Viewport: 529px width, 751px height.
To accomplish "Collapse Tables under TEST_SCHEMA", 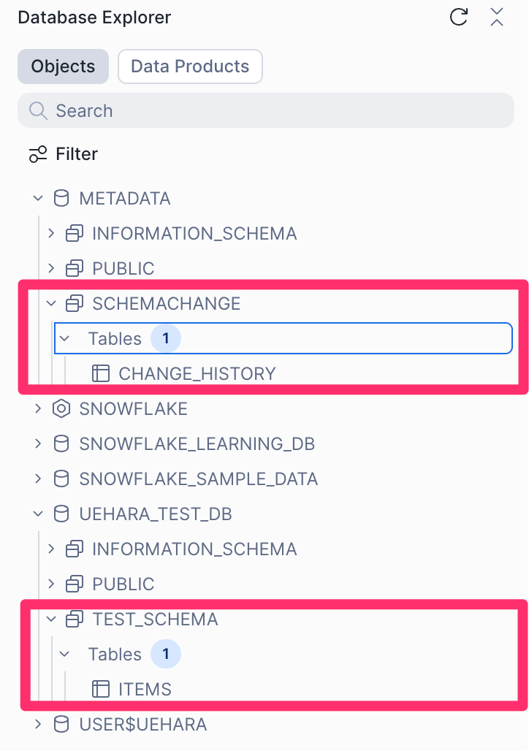I will (64, 655).
